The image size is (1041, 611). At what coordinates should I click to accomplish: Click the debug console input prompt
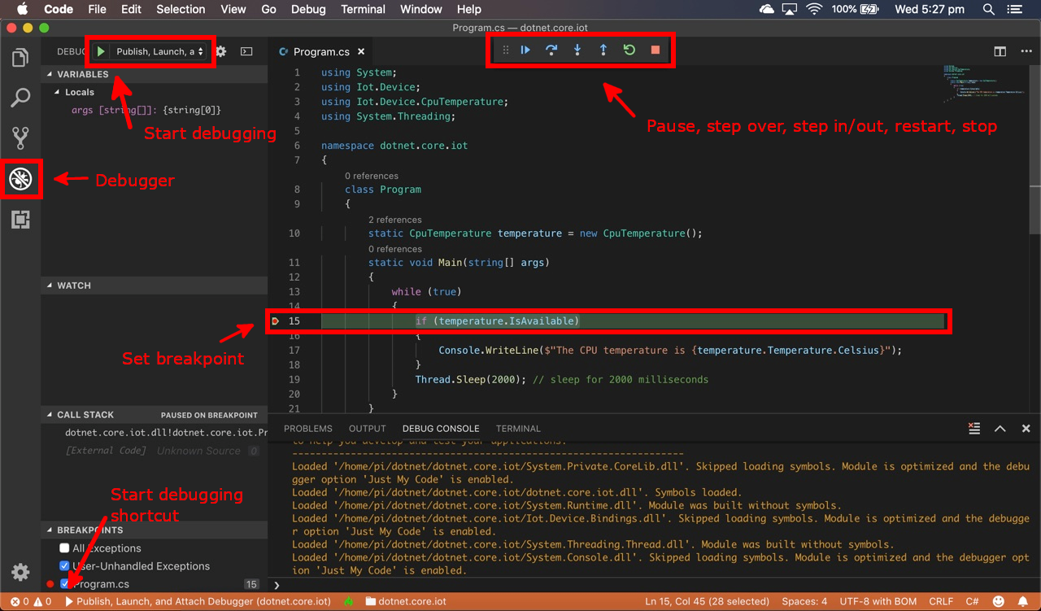coord(655,585)
